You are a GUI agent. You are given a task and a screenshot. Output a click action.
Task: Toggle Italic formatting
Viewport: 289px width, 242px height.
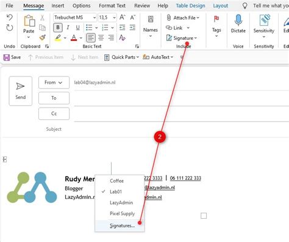(x=68, y=28)
